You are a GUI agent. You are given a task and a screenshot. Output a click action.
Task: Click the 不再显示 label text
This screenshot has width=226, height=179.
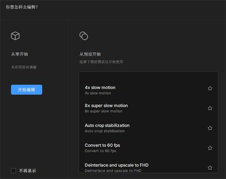(x=27, y=171)
